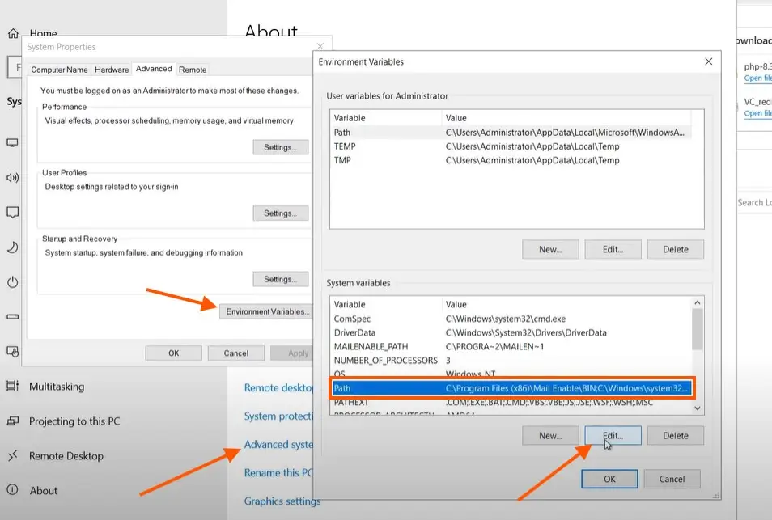Select the ComSpec system variable
The height and width of the screenshot is (520, 772).
coord(511,319)
